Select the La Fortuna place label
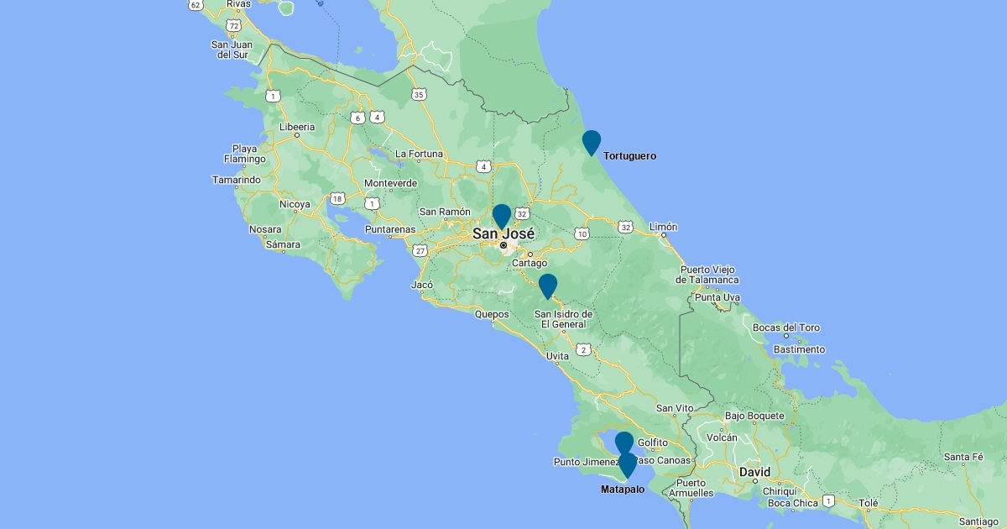The height and width of the screenshot is (529, 1007). [x=419, y=154]
